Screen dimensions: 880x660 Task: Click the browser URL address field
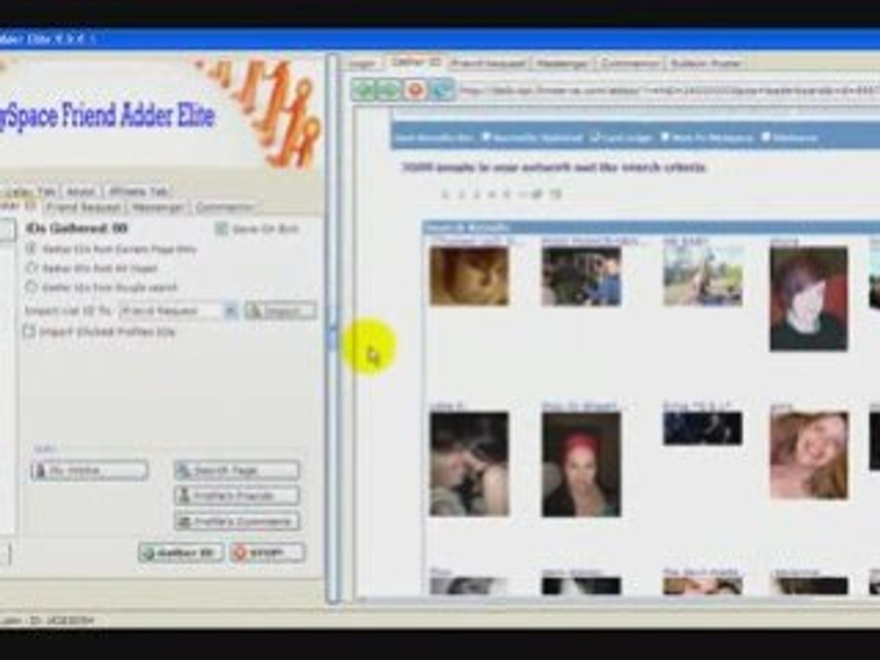click(669, 91)
